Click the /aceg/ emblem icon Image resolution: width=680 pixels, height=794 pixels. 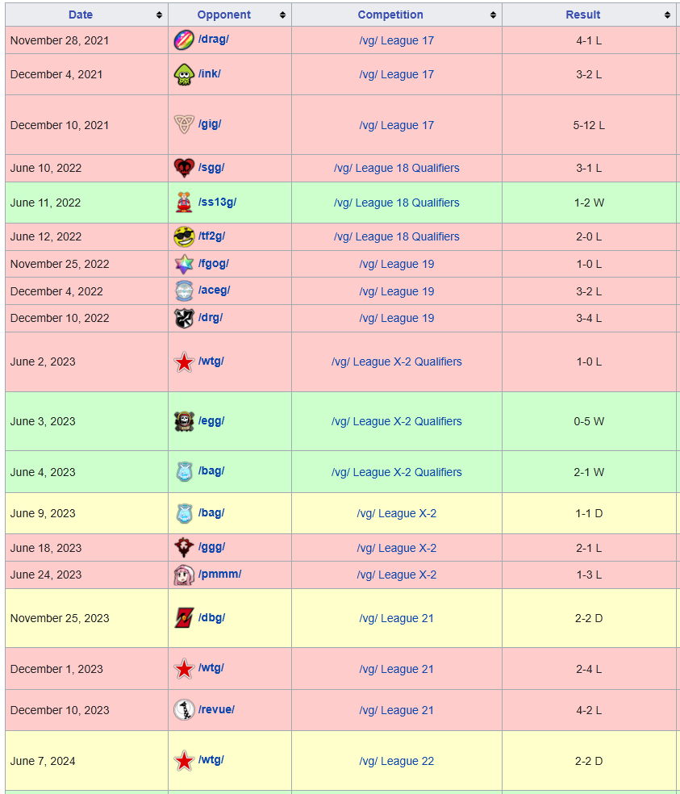click(184, 290)
